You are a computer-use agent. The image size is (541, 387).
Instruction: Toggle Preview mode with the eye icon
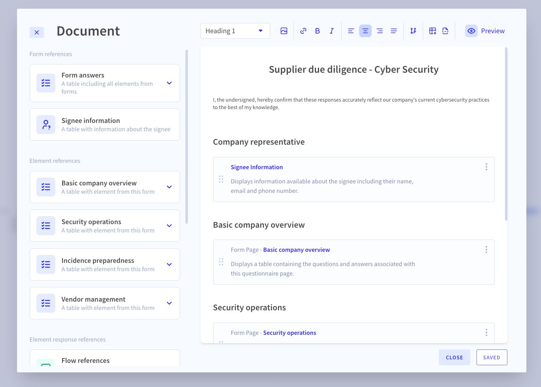coord(471,30)
